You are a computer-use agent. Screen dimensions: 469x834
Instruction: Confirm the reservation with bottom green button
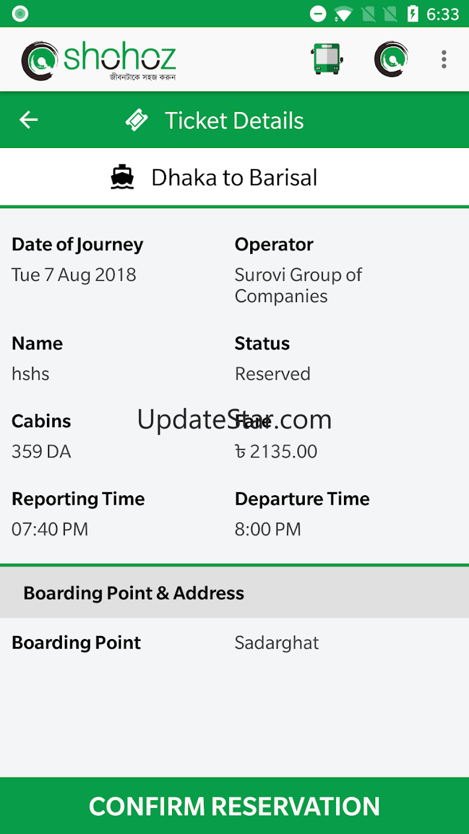pos(234,806)
